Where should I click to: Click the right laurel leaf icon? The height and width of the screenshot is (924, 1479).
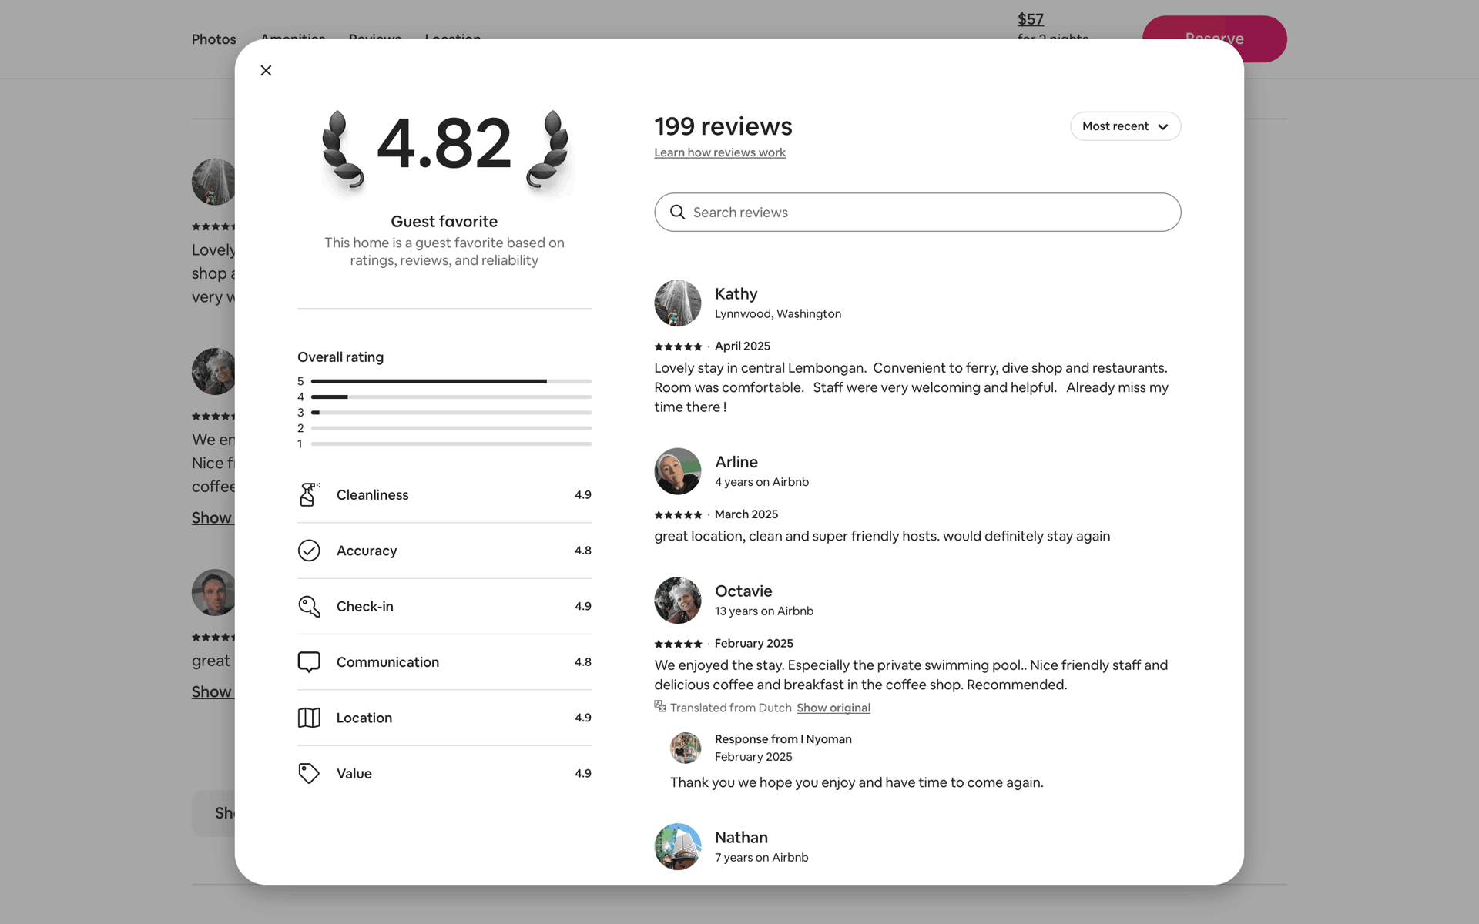pyautogui.click(x=548, y=150)
